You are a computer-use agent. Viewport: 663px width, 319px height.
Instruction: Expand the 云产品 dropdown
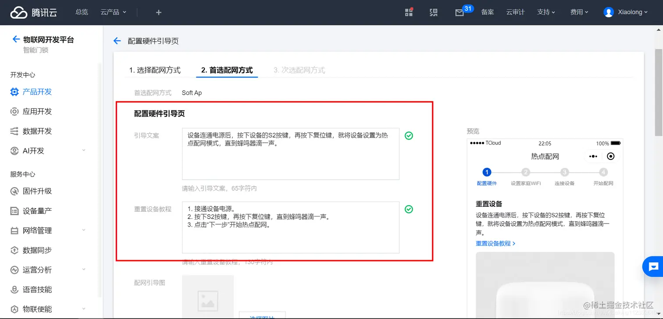coord(113,12)
